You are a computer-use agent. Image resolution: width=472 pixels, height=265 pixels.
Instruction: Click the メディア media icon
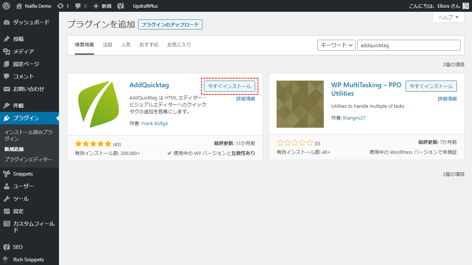(x=7, y=52)
